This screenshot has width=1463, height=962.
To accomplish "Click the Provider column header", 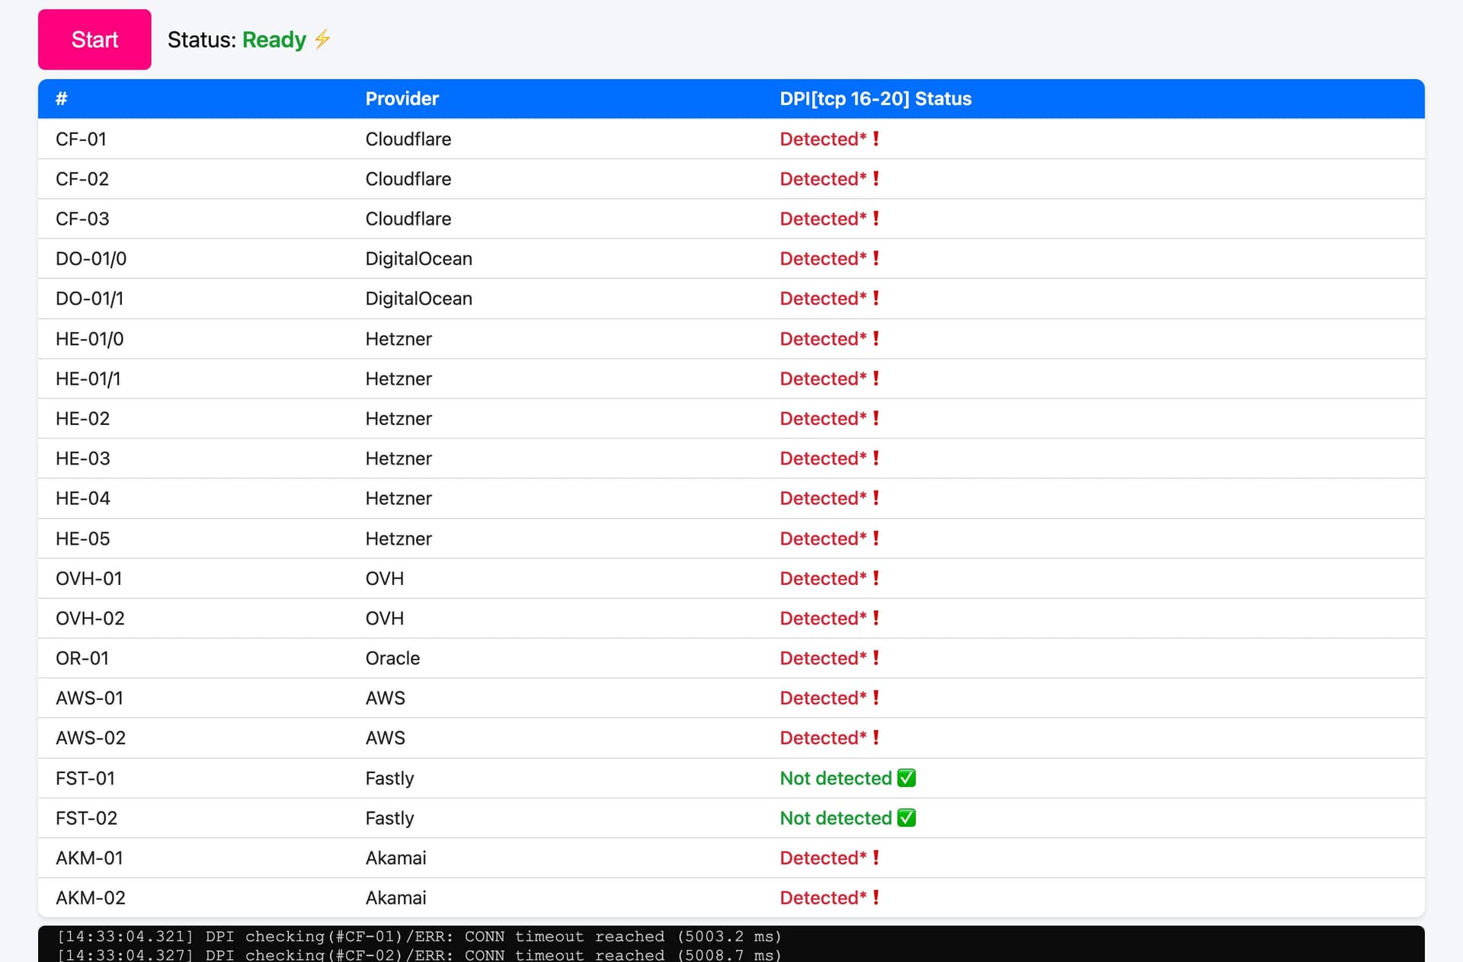I will pos(402,99).
